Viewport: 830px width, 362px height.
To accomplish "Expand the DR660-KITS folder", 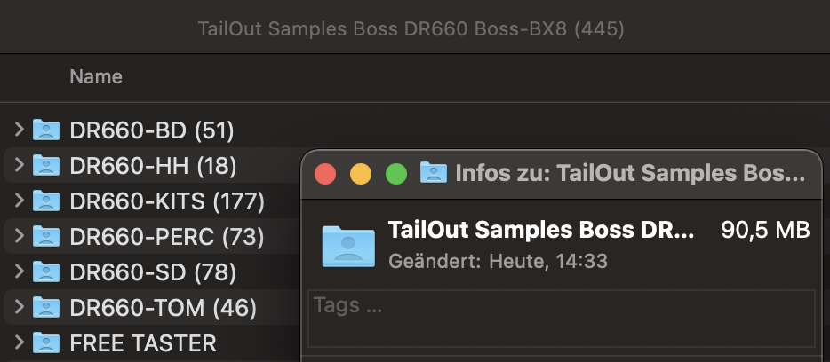I will coord(19,201).
